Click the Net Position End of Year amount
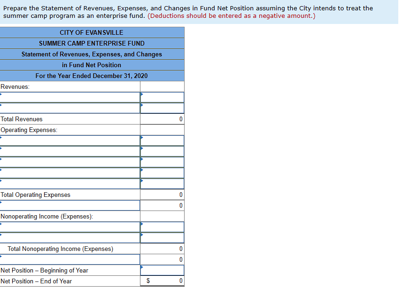Image resolution: width=418 pixels, height=289 pixels. coord(162,281)
